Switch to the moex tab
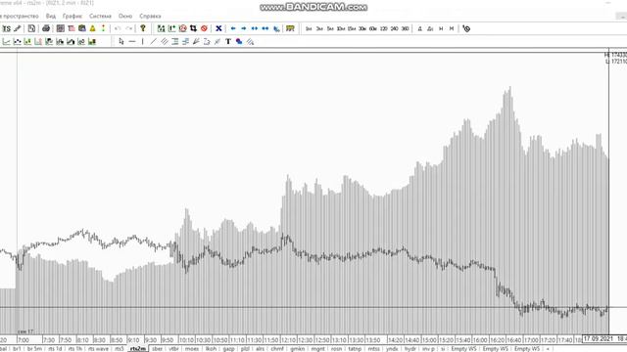 pos(192,349)
